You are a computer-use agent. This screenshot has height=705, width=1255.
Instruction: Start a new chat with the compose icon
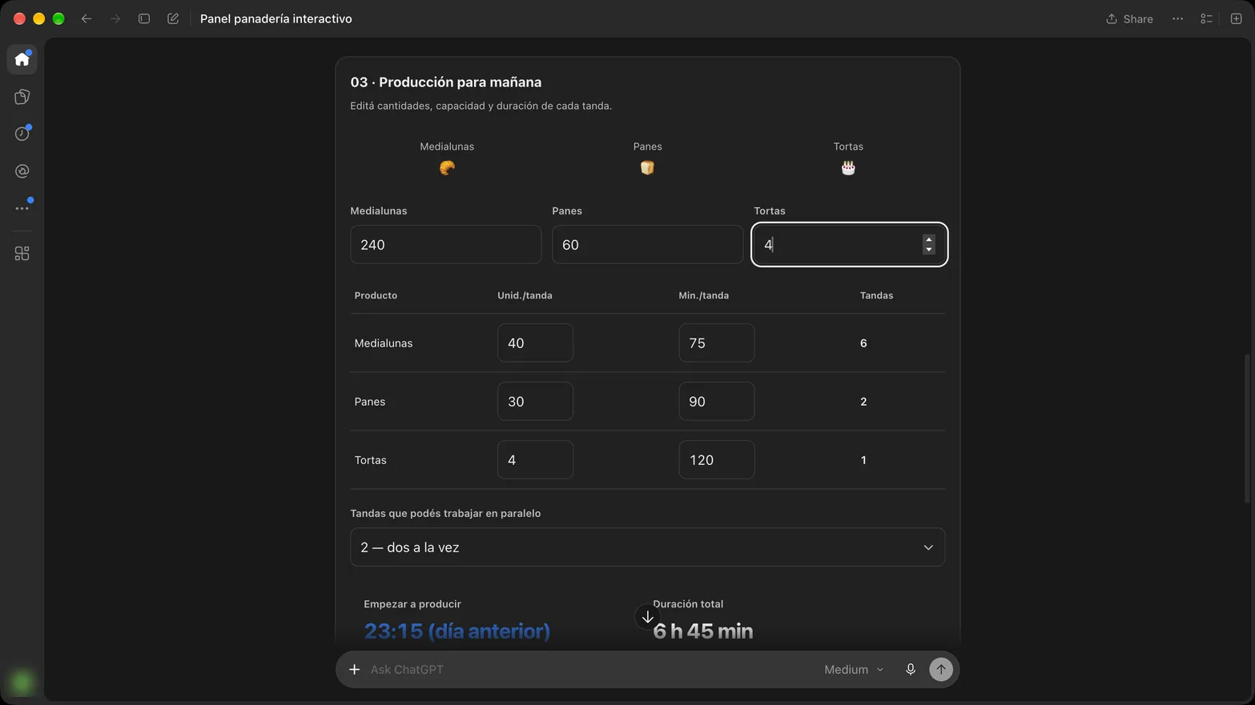click(x=173, y=18)
